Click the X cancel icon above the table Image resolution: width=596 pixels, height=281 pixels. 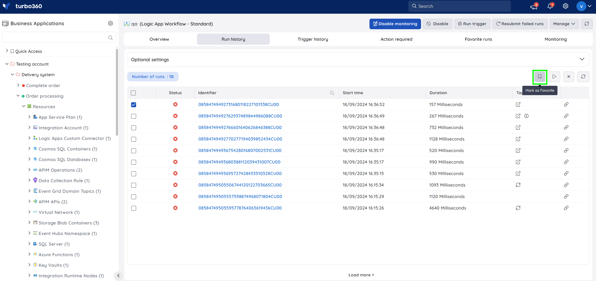click(x=569, y=77)
